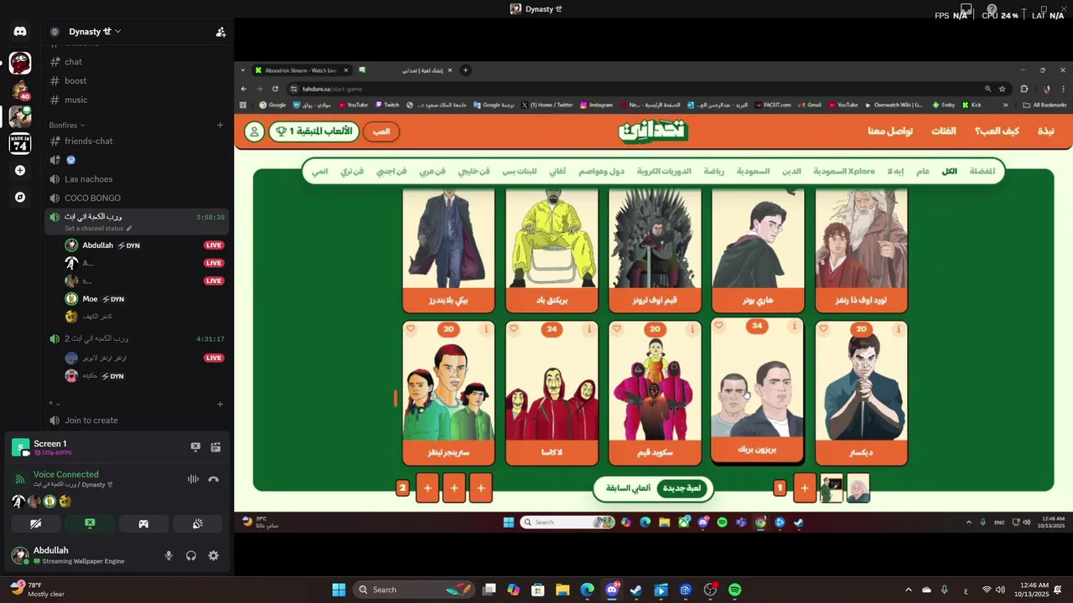Viewport: 1073px width, 603px height.
Task: Open info icon on Prison Break card
Action: (x=795, y=326)
